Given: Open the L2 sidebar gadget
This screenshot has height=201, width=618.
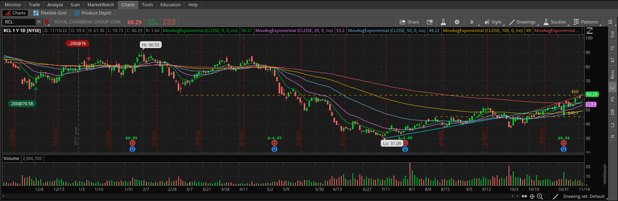Looking at the screenshot, I should [612, 125].
